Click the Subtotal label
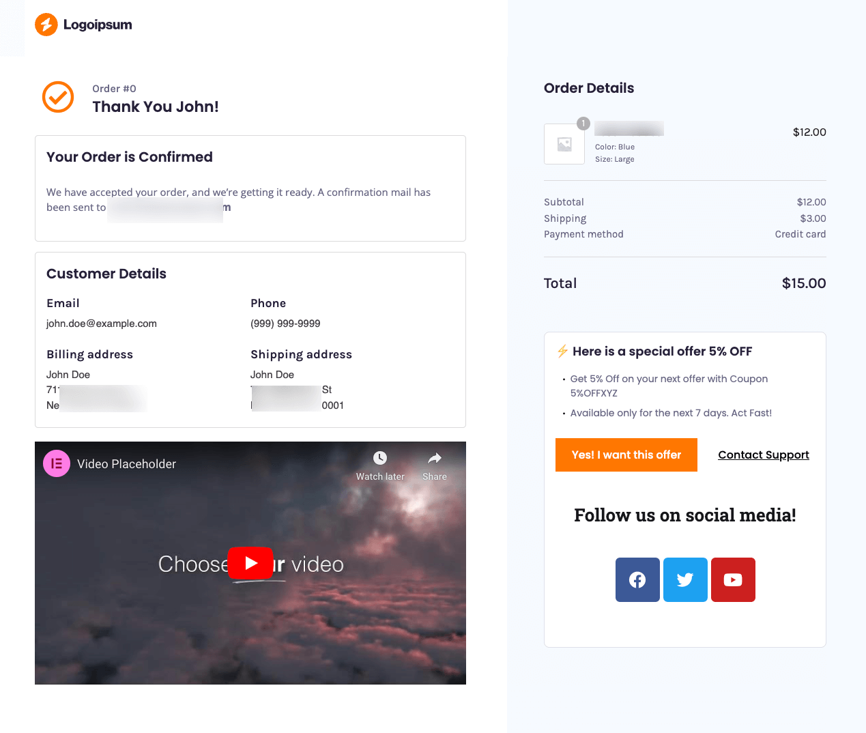 click(x=564, y=202)
